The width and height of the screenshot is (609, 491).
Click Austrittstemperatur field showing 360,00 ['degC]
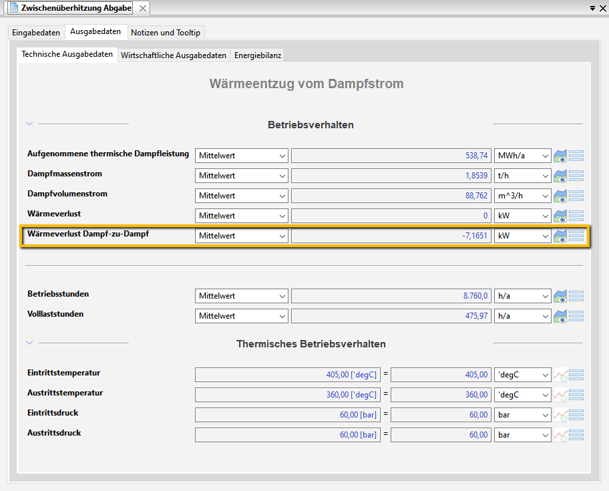[288, 395]
